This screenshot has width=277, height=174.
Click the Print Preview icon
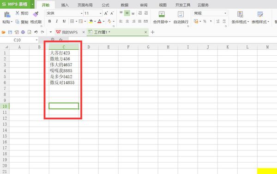click(x=30, y=32)
